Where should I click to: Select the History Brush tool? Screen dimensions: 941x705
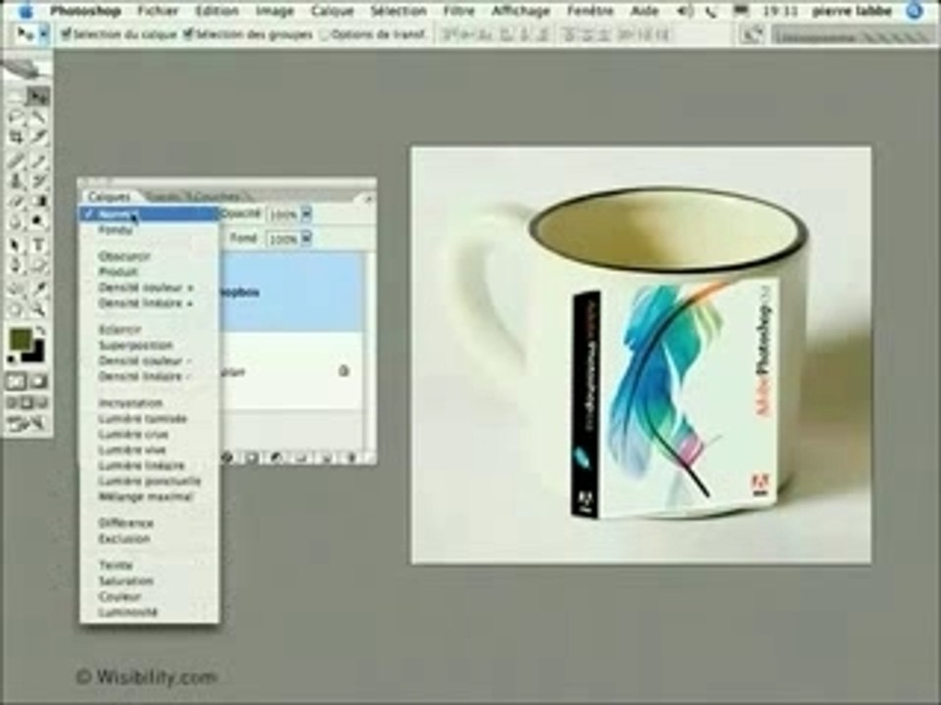click(x=37, y=180)
